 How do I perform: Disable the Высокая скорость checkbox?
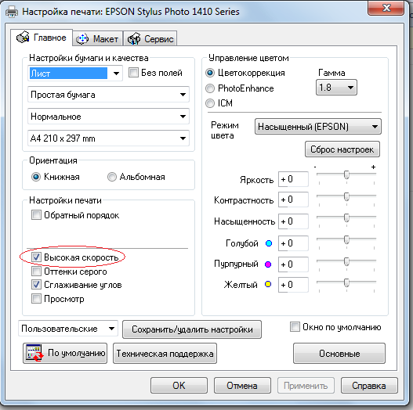pos(36,257)
